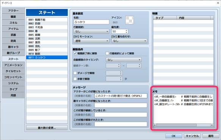221x140 pixels.
Task: Open the 用語 tab
Action: [x=13, y=95]
